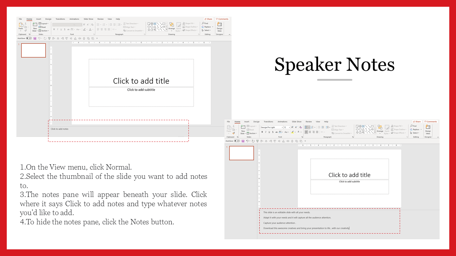This screenshot has height=256, width=456.
Task: Toggle Text Shadow in lower-right PowerPoint window
Action: tap(273, 132)
